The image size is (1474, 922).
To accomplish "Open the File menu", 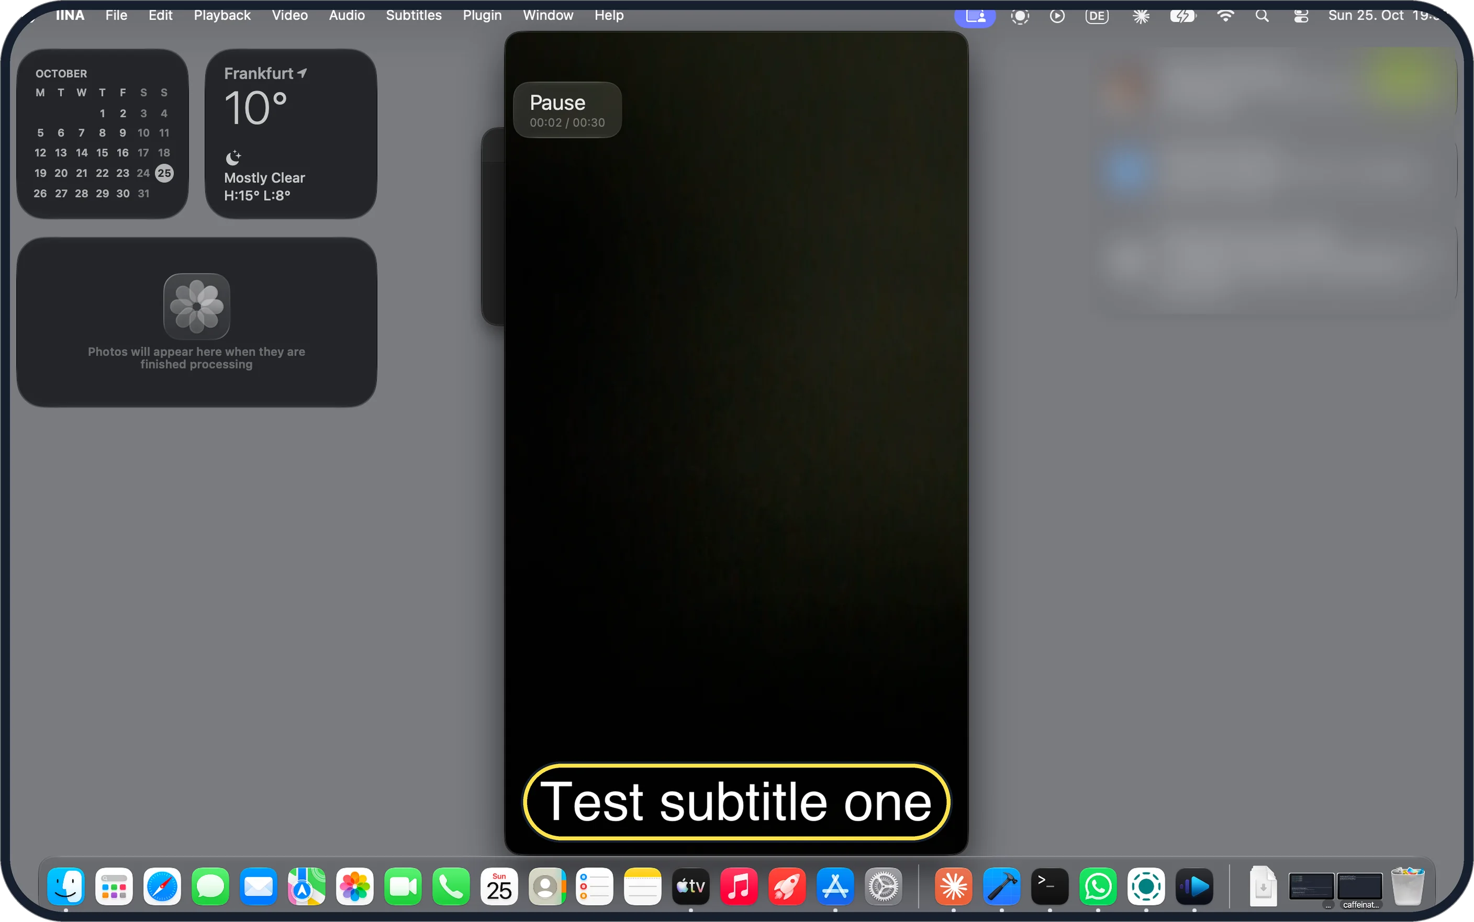I will [x=116, y=15].
